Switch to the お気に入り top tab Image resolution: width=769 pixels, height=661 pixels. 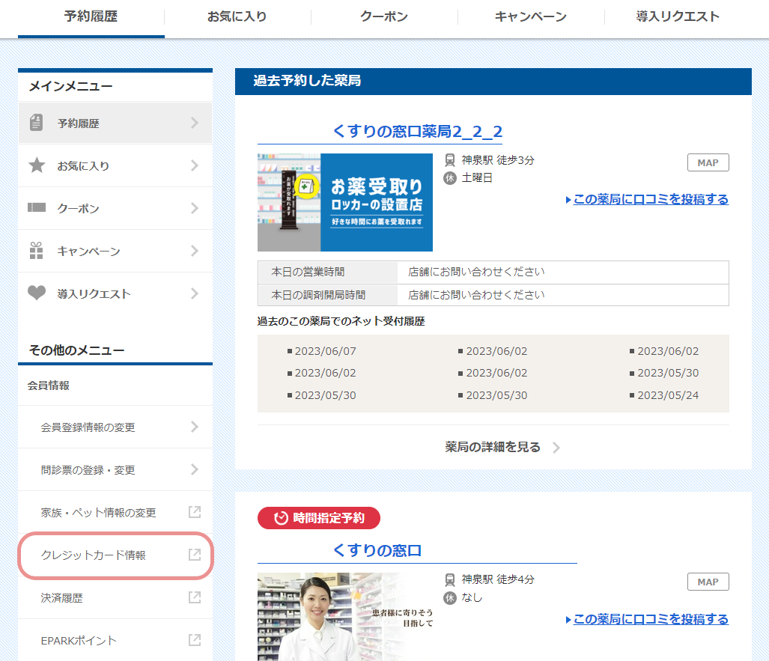[237, 16]
